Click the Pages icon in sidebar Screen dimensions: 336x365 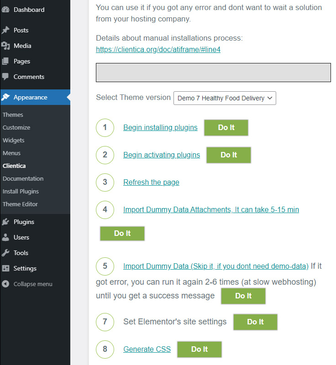tap(5, 61)
